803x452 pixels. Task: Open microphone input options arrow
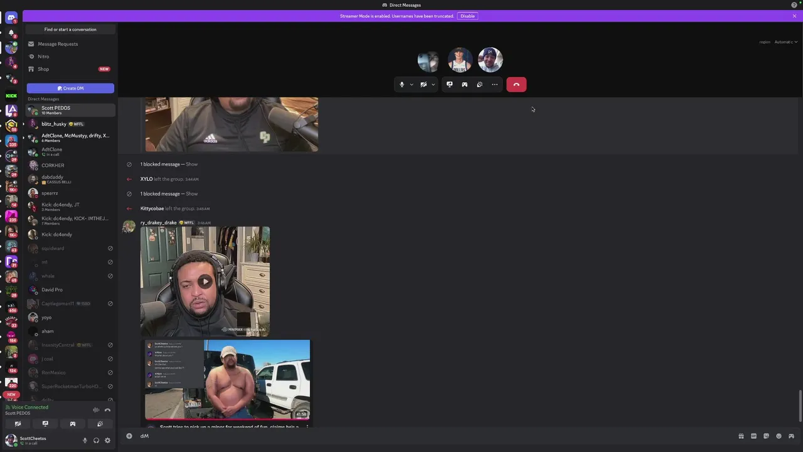coord(412,84)
